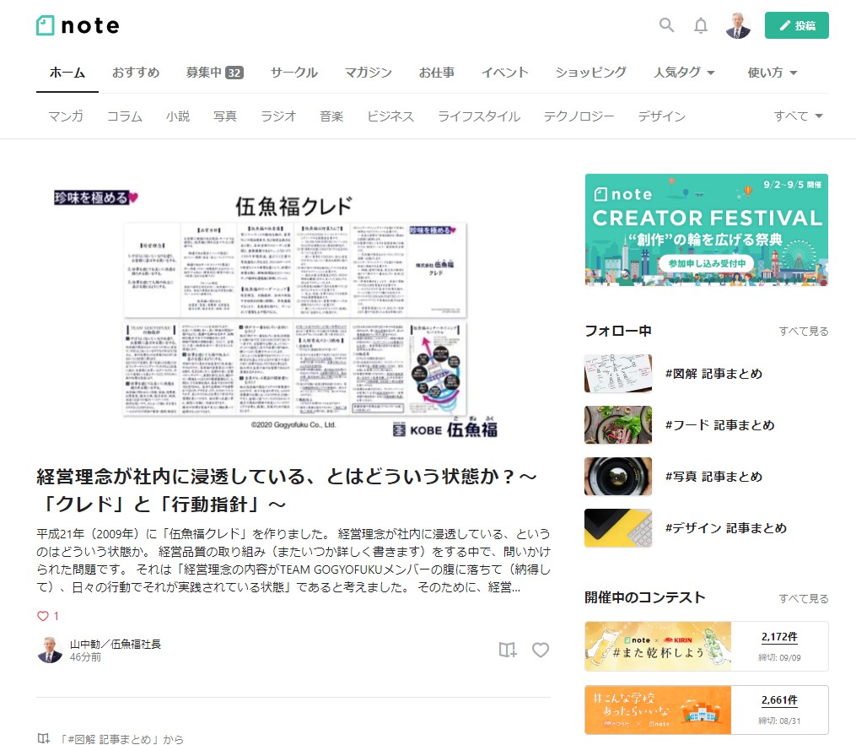The width and height of the screenshot is (856, 745).
Task: Click すべて見る beside 開催中のコンテスト
Action: point(804,599)
